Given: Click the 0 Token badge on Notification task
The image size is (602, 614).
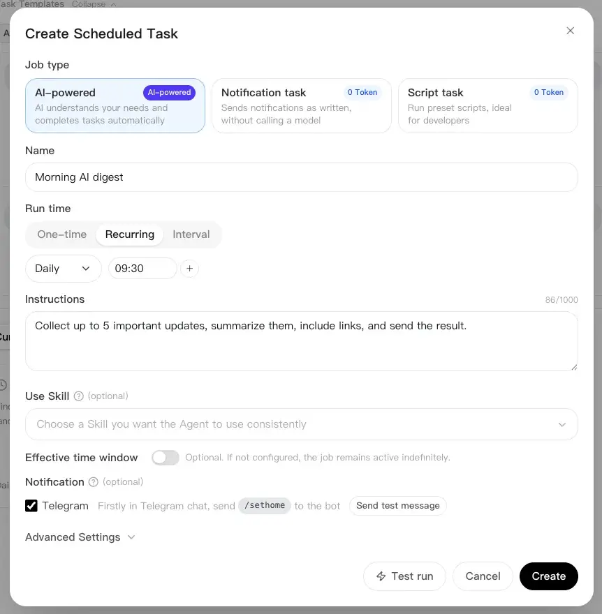Looking at the screenshot, I should [362, 92].
